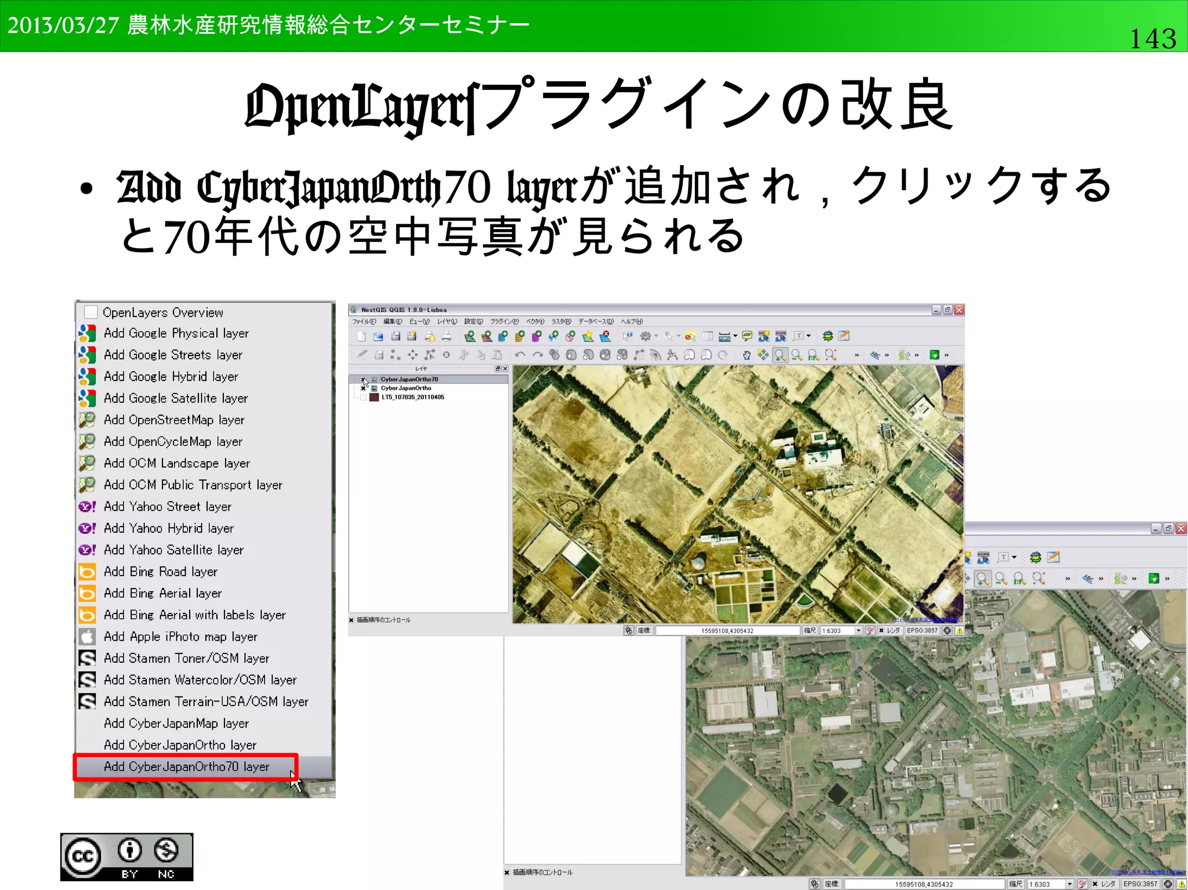
Task: Click the Measure ruler tool
Action: [x=724, y=336]
